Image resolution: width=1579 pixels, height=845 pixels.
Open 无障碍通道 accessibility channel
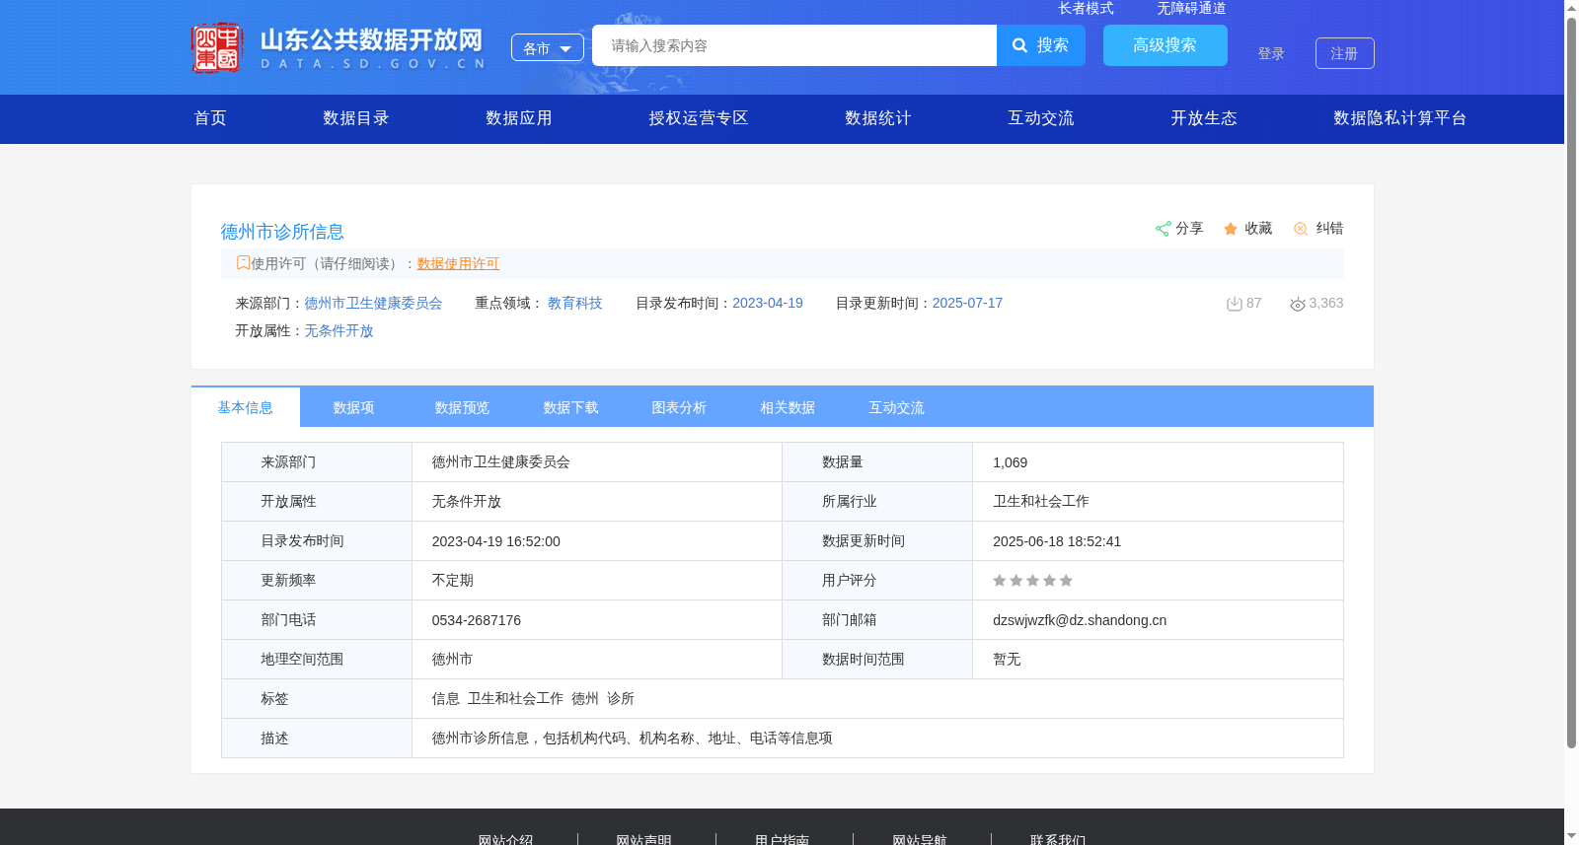point(1191,8)
